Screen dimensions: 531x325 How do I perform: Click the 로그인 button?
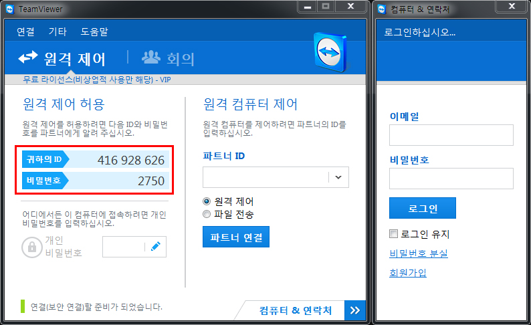pos(423,208)
